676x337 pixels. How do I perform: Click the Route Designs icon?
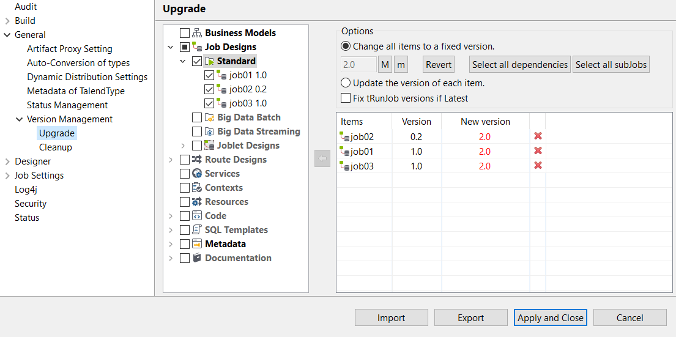(x=197, y=160)
